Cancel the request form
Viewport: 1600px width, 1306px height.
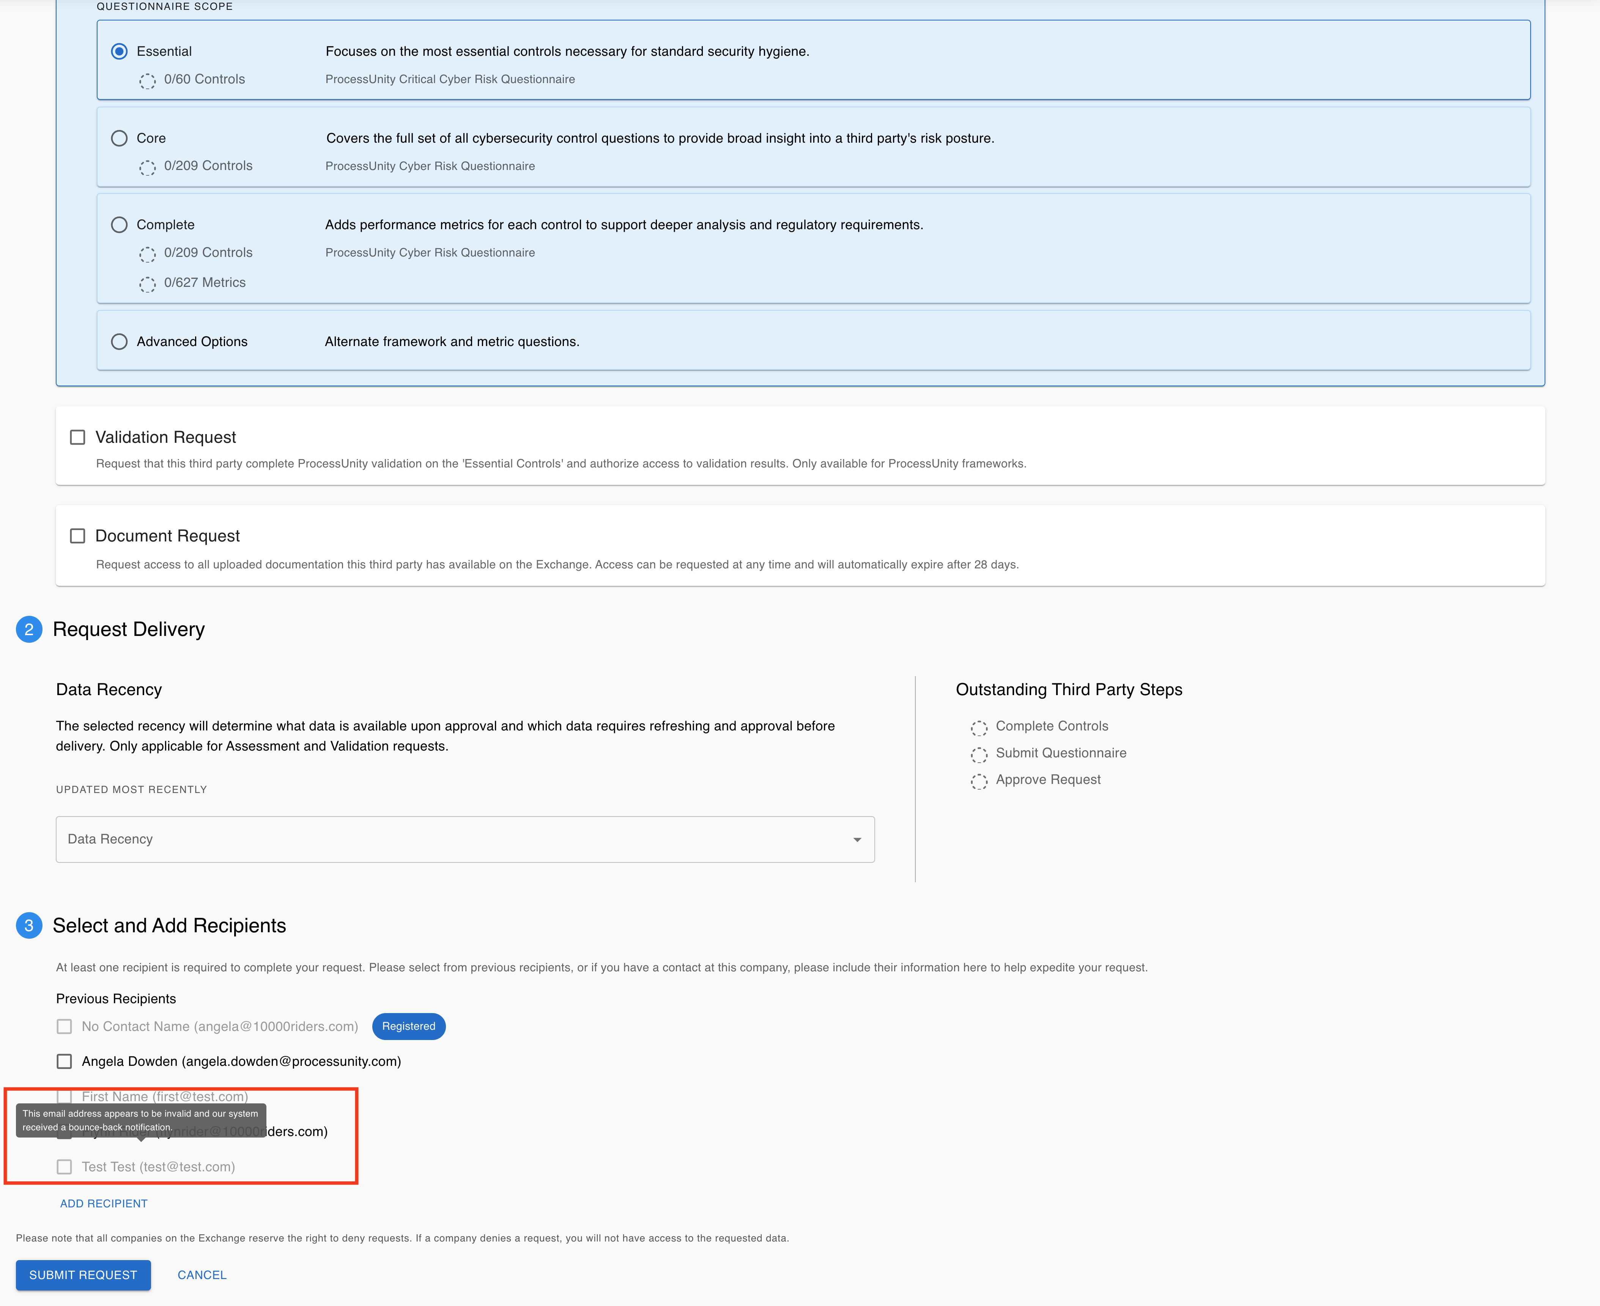202,1275
